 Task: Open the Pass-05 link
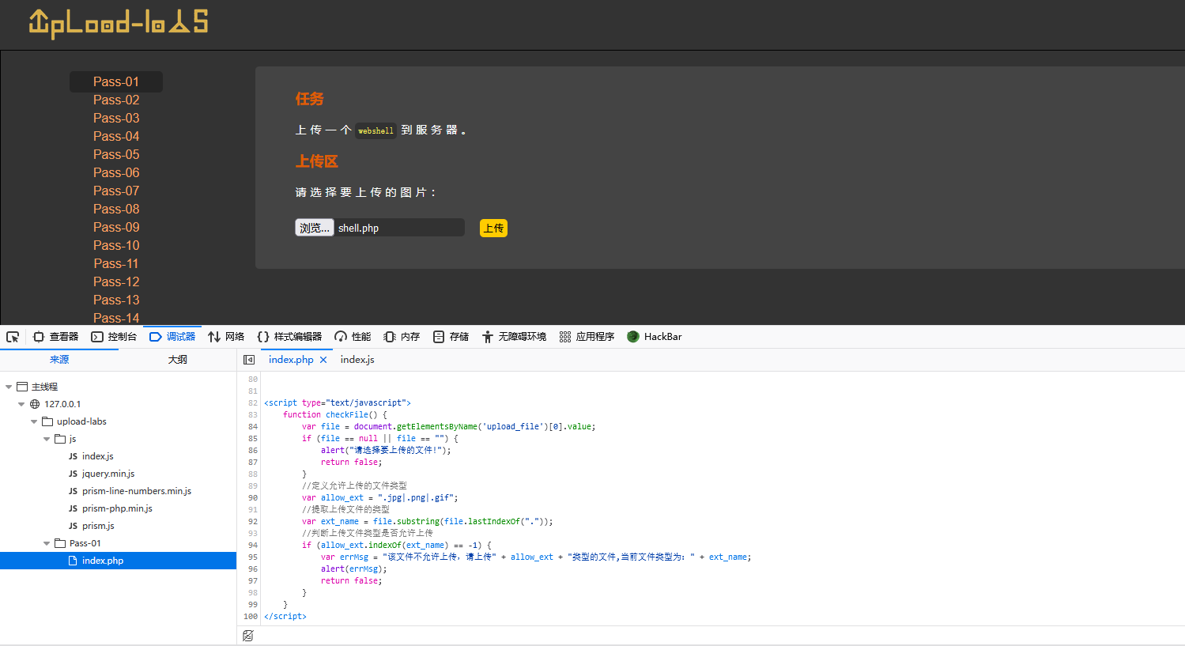[116, 154]
